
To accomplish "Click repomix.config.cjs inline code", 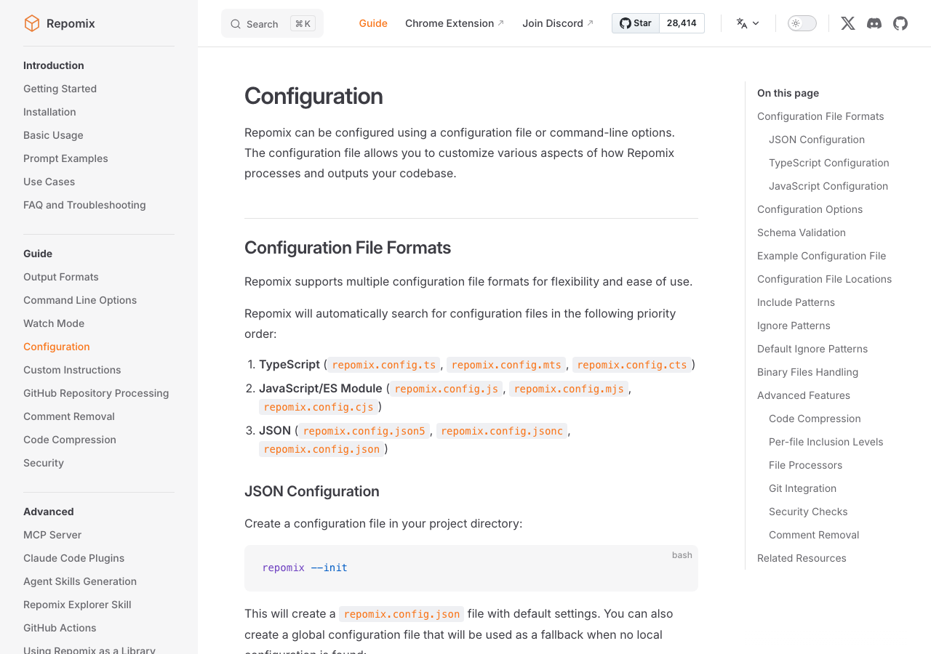I will point(319,407).
